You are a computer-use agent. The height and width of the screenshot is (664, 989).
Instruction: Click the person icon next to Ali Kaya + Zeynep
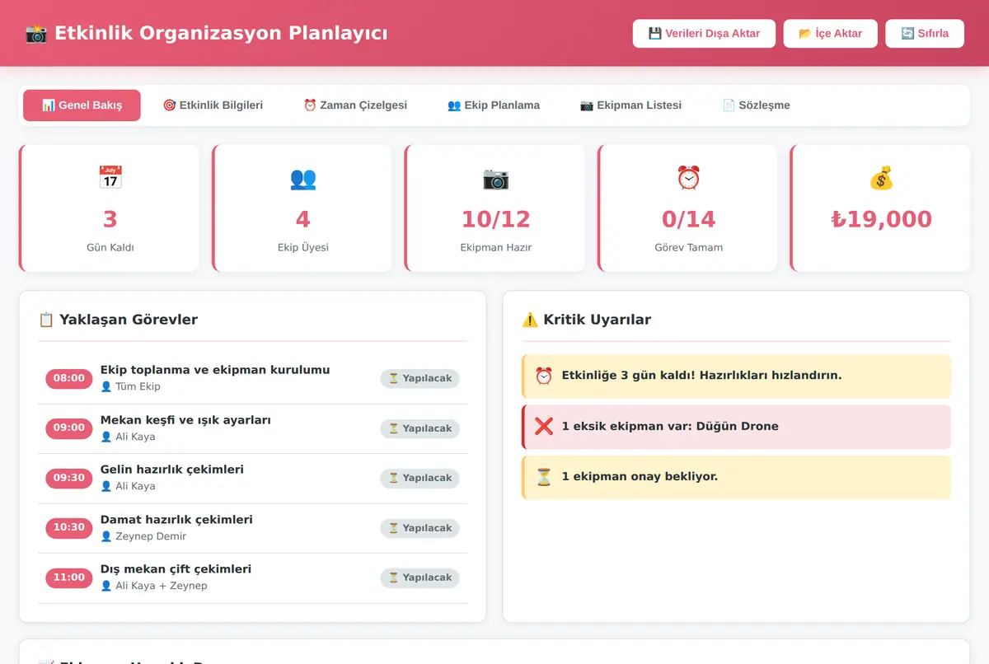[x=105, y=586]
